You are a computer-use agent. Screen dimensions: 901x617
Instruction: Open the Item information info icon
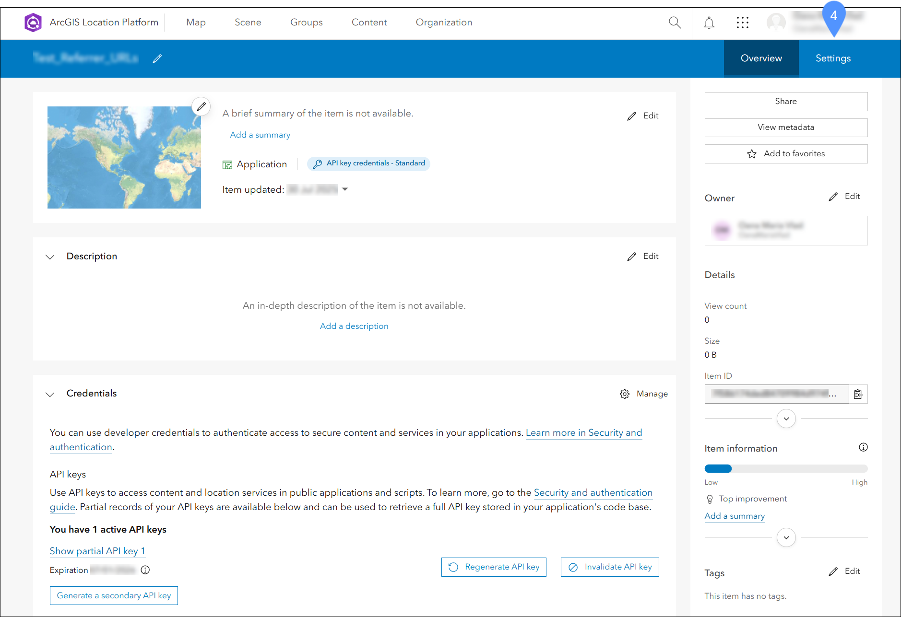pyautogui.click(x=863, y=447)
